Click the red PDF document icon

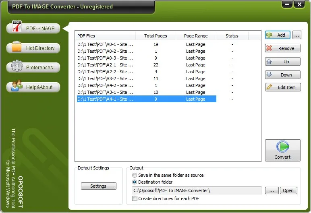17,27
